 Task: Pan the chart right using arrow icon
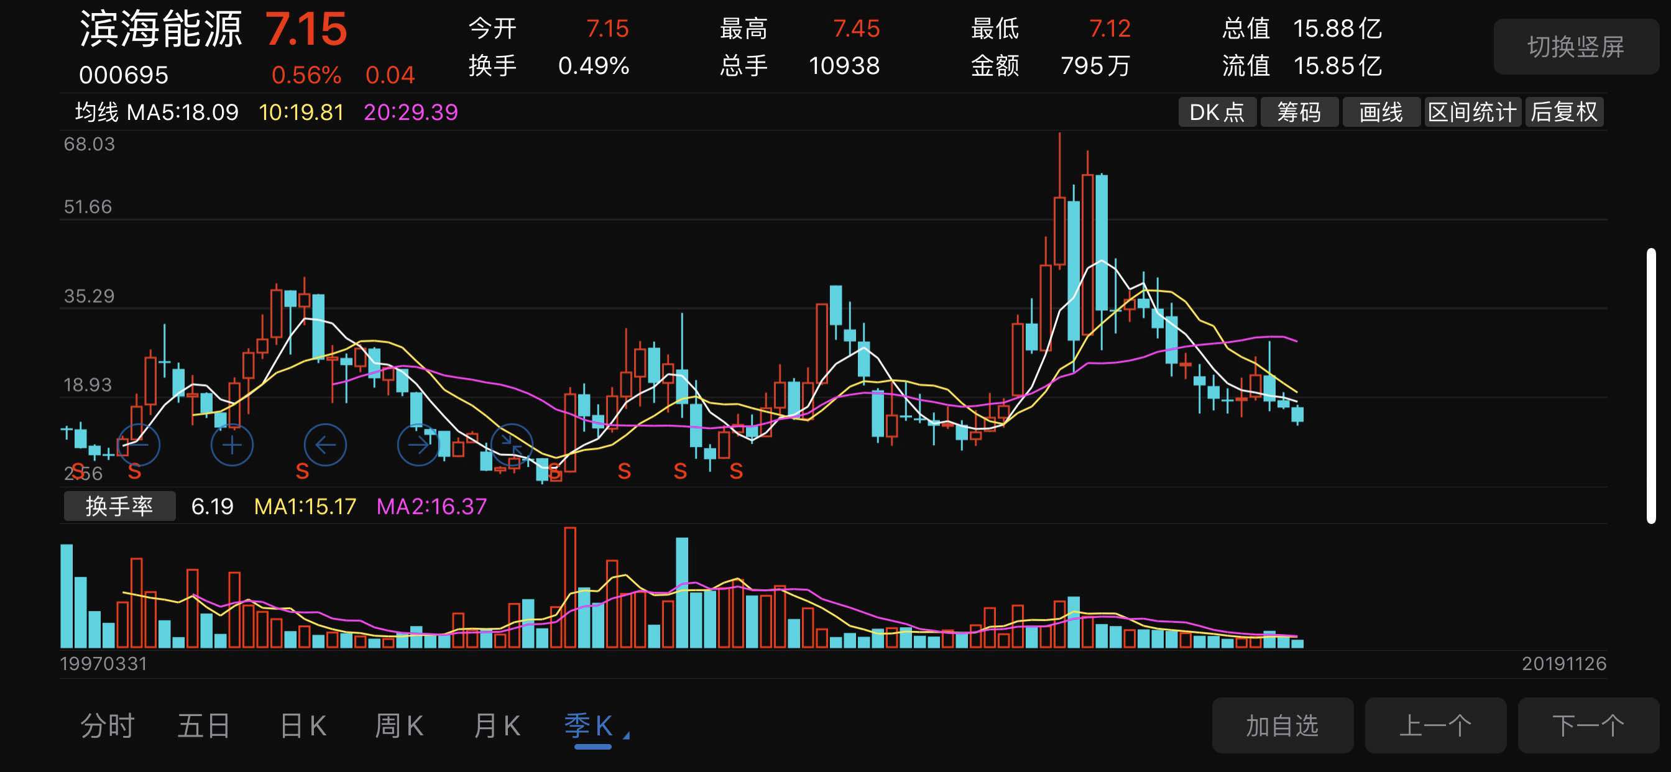(x=418, y=444)
